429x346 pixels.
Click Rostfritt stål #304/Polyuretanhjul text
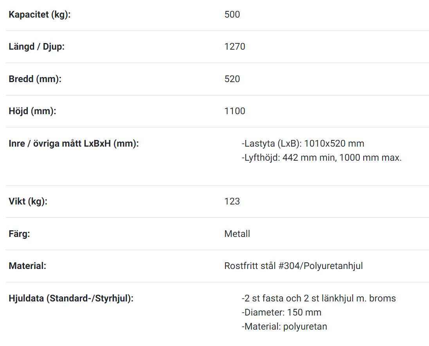294,266
